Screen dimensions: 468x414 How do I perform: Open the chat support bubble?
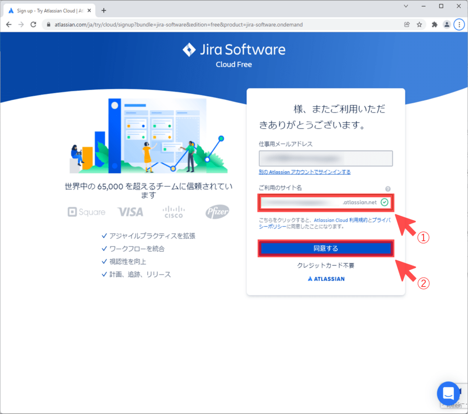tap(448, 393)
